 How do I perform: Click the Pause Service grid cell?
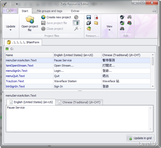pos(77,60)
